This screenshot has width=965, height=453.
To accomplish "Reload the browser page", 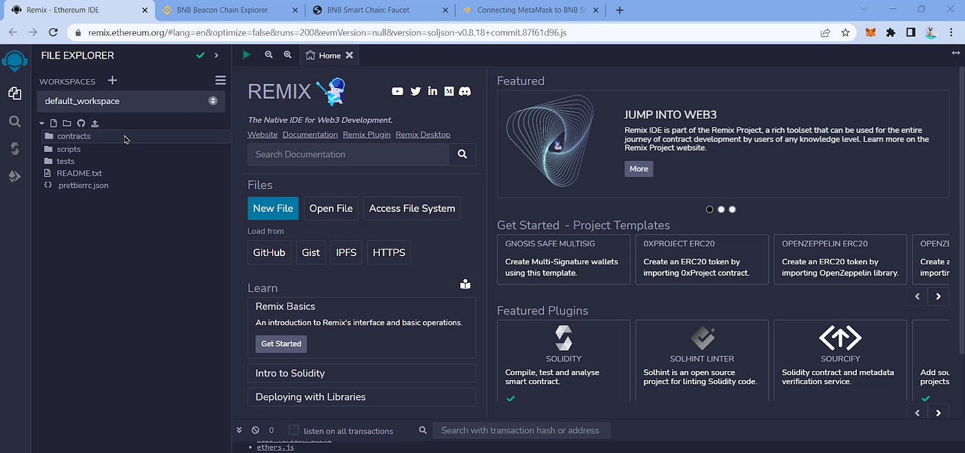I will 53,32.
